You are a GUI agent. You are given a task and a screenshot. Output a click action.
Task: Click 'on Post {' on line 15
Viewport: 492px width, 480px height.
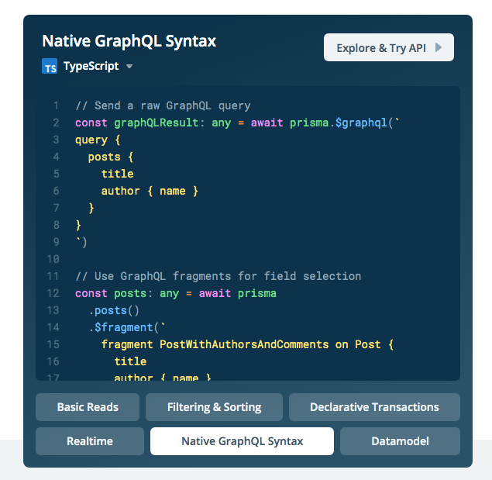coord(364,344)
